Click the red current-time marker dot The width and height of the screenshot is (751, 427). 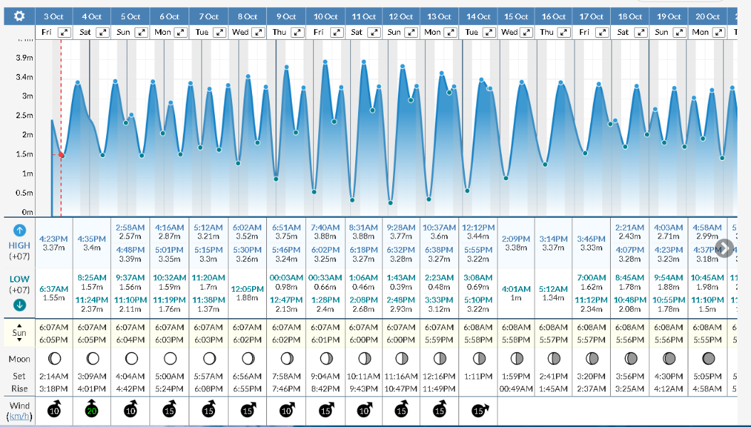[x=61, y=154]
